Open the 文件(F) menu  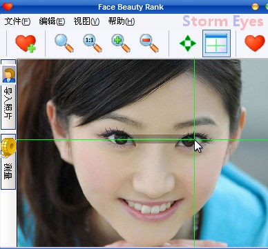17,21
